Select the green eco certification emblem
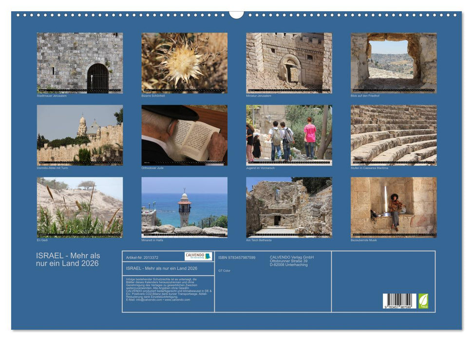This screenshot has height=341, width=473. 424,302
